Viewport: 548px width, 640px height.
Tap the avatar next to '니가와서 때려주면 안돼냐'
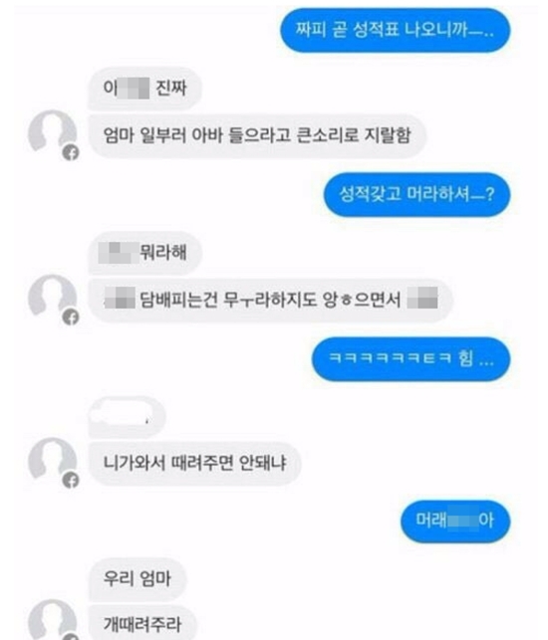tap(52, 461)
